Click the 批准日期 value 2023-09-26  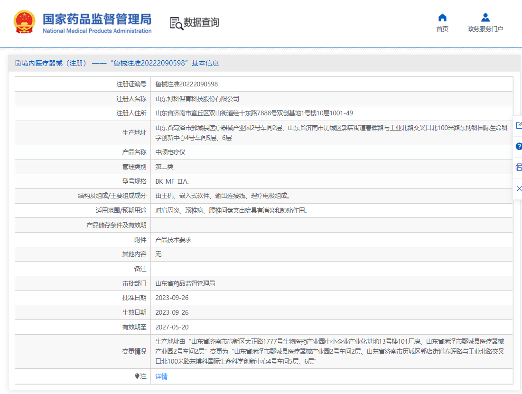172,298
